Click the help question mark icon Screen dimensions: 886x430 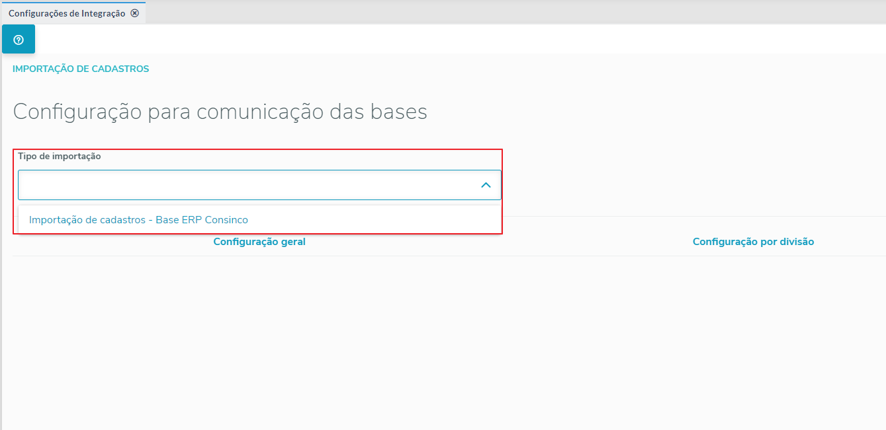tap(19, 40)
